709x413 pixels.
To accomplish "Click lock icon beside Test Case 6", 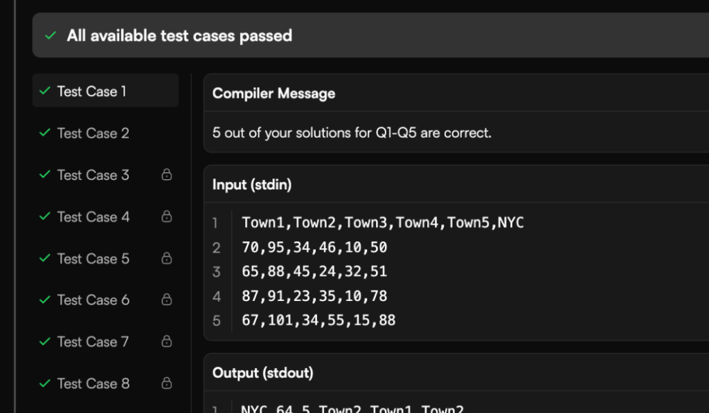I will (x=166, y=300).
